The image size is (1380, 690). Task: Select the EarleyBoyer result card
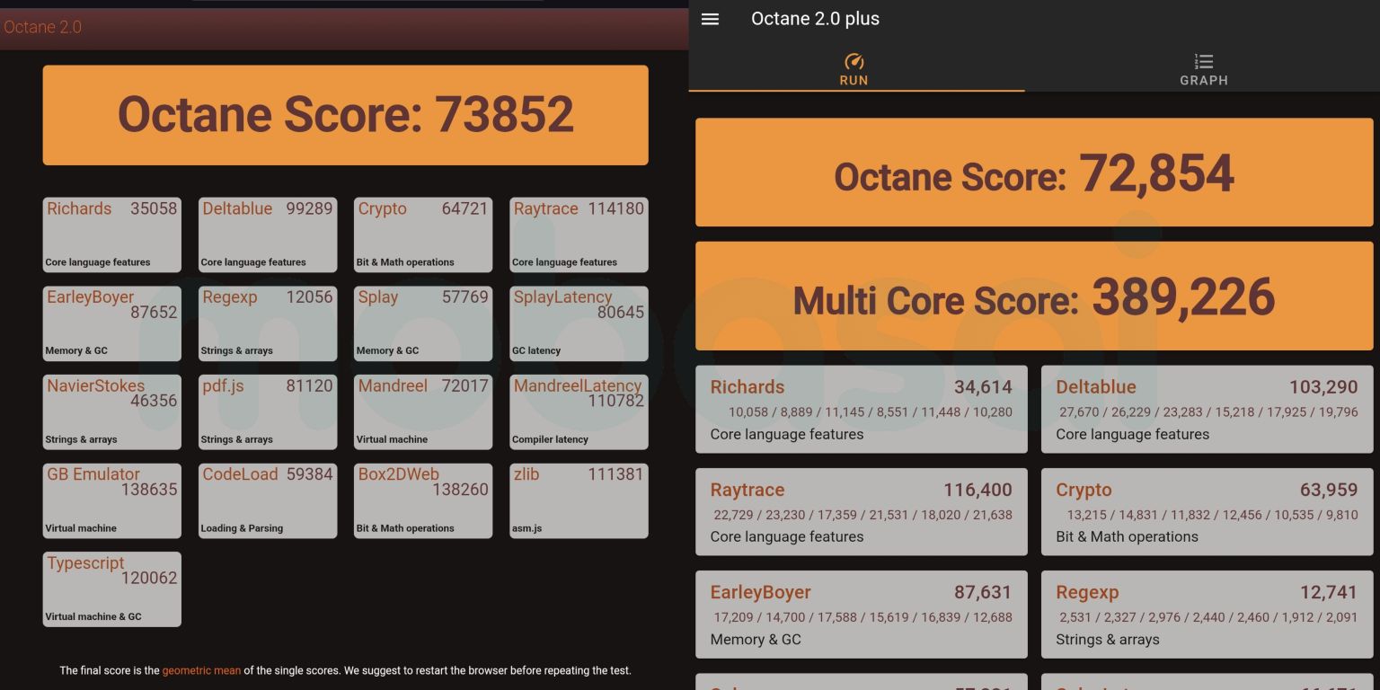point(860,615)
